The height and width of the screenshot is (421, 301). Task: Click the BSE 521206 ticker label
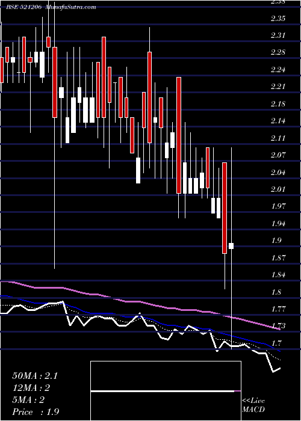(23, 7)
